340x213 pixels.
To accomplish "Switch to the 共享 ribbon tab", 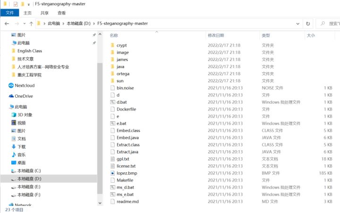I will click(44, 13).
